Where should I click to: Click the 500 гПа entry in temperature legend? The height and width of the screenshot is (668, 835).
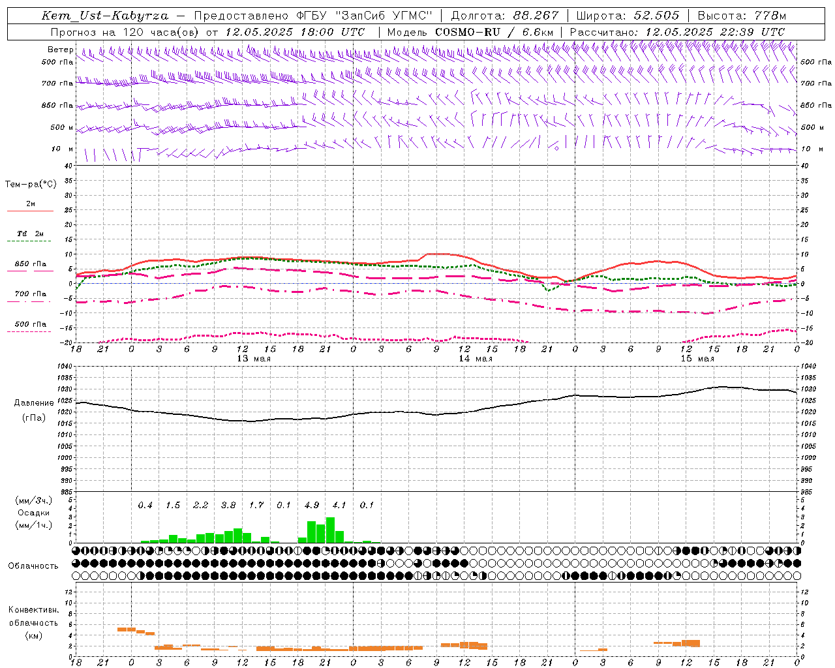pyautogui.click(x=30, y=324)
